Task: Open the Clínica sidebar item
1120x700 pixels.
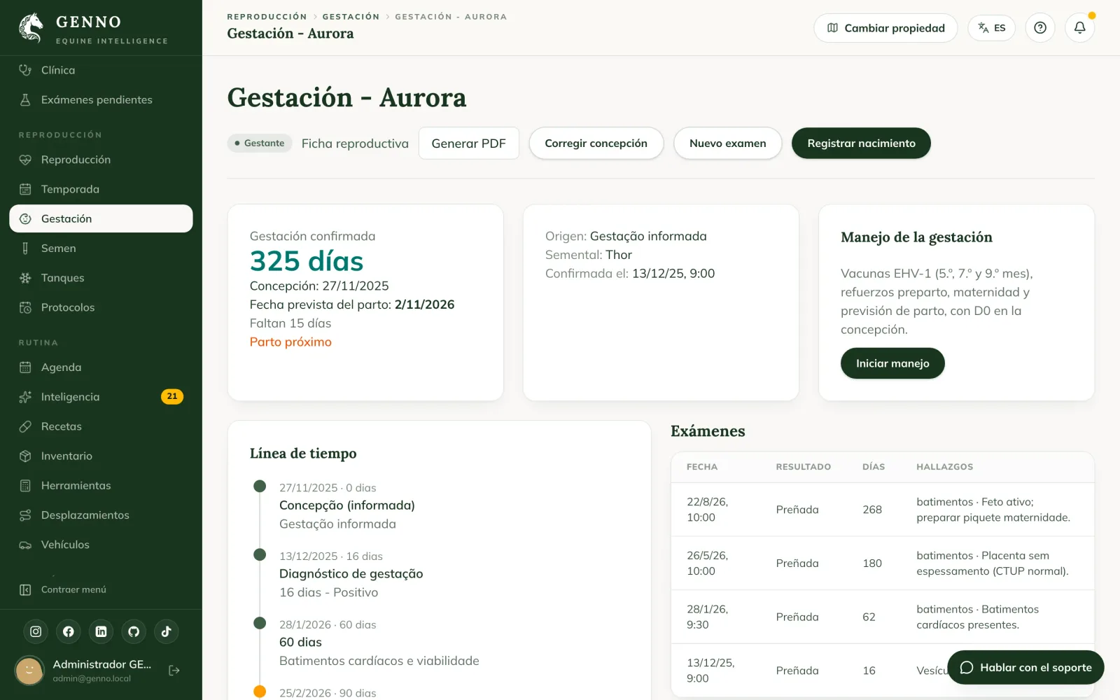Action: point(101,70)
